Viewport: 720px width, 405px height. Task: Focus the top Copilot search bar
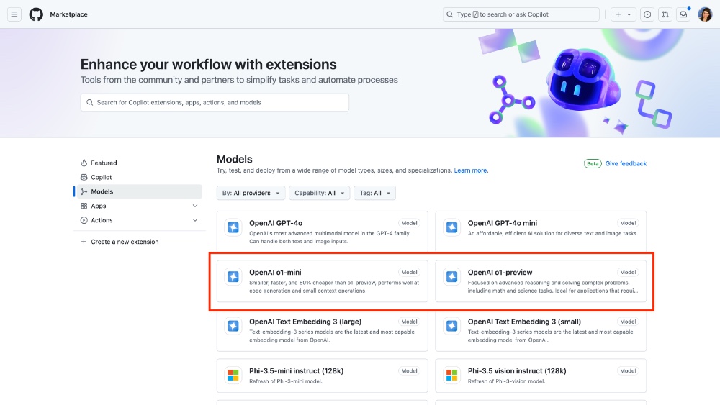pyautogui.click(x=521, y=14)
